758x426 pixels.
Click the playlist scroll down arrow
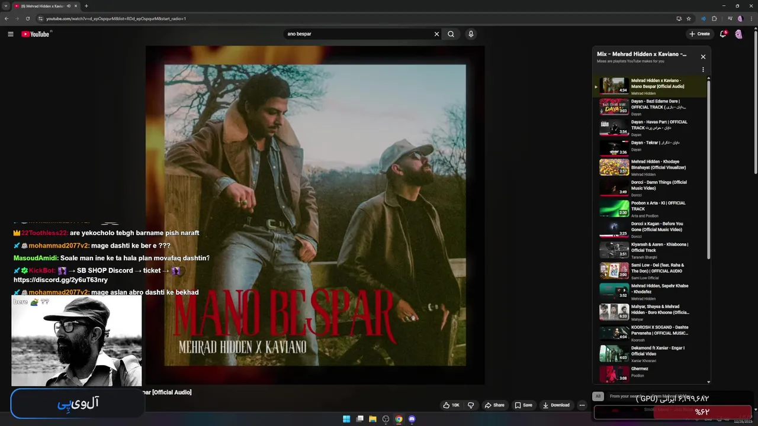pyautogui.click(x=708, y=382)
